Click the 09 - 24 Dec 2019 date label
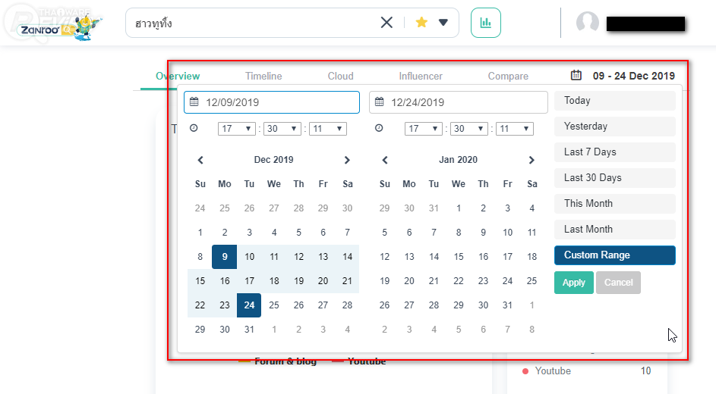 (x=634, y=76)
